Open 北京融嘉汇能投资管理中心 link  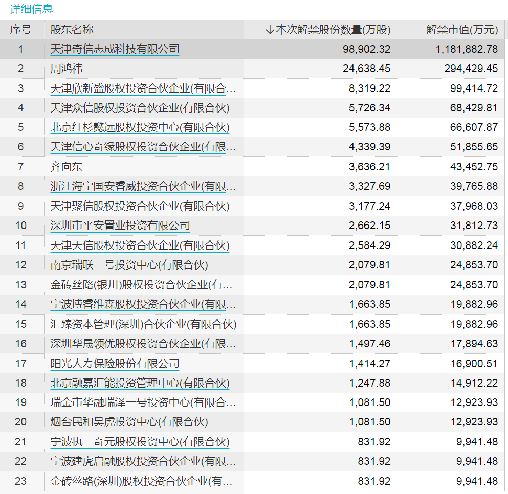pos(140,383)
